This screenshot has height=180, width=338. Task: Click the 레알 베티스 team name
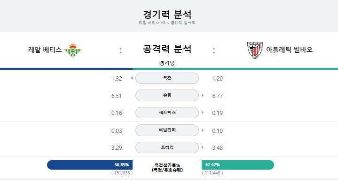click(x=45, y=49)
